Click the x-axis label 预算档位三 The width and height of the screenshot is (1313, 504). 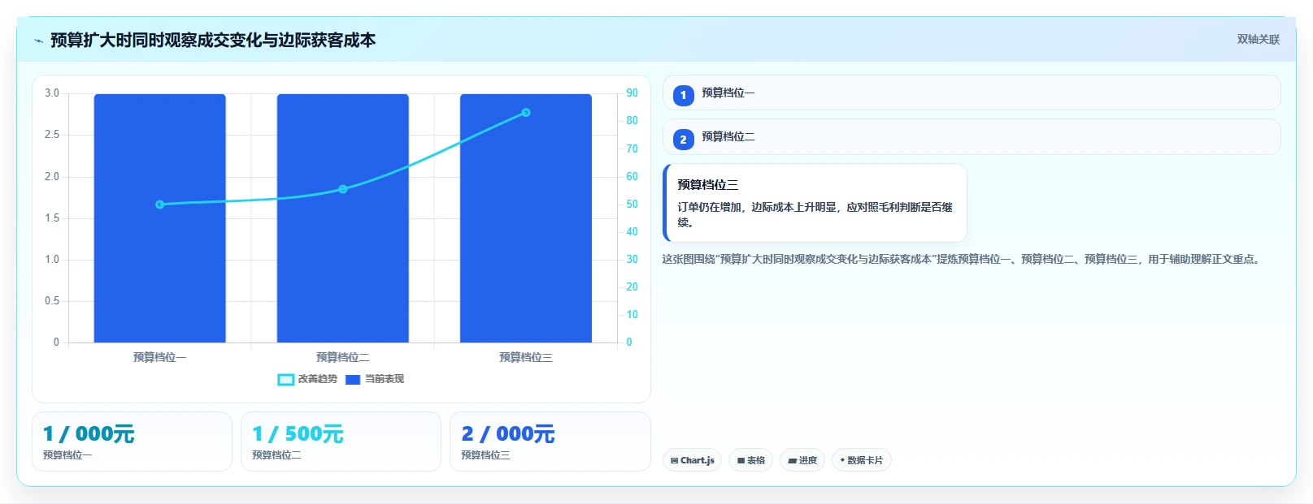coord(526,357)
